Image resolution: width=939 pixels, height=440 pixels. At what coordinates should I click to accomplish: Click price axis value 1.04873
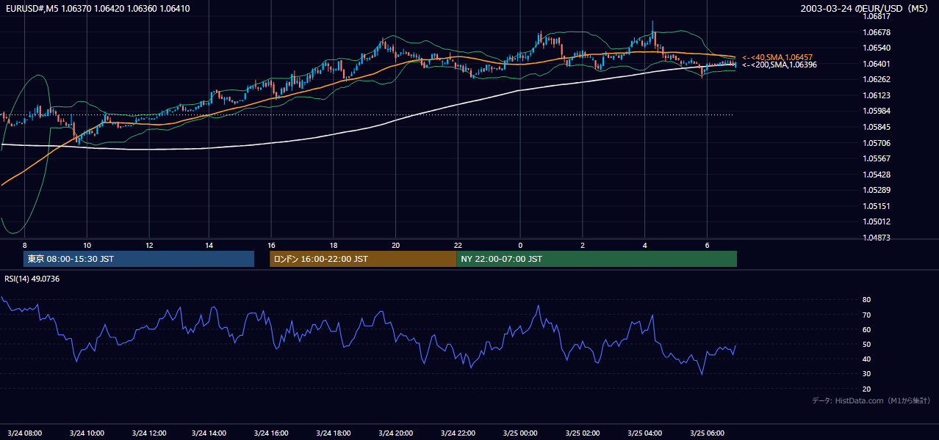coord(877,238)
